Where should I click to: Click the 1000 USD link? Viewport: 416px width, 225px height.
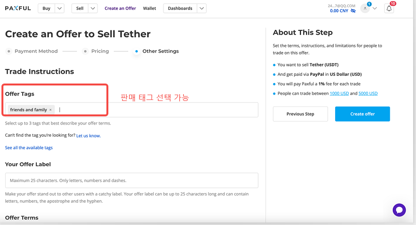(339, 93)
